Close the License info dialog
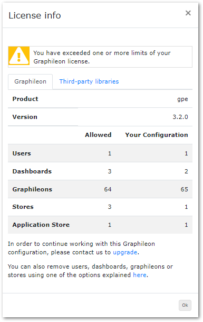 pos(188,13)
